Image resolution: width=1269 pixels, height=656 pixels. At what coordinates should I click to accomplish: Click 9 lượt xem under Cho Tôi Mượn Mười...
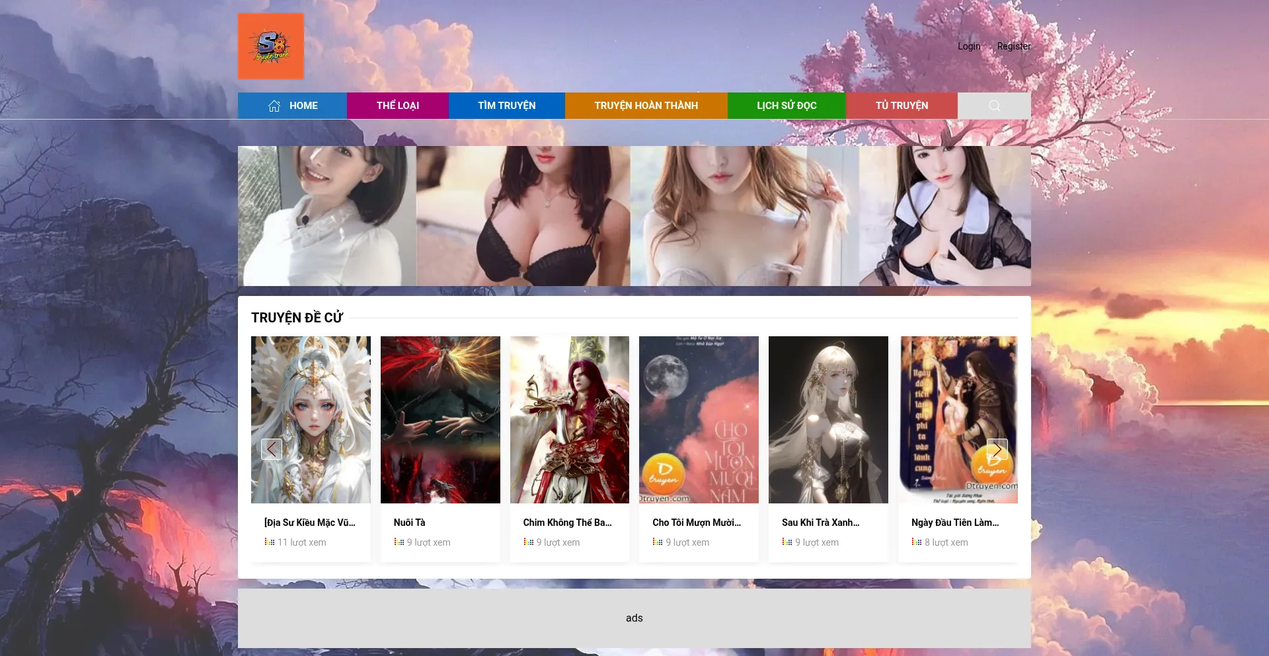click(x=687, y=542)
